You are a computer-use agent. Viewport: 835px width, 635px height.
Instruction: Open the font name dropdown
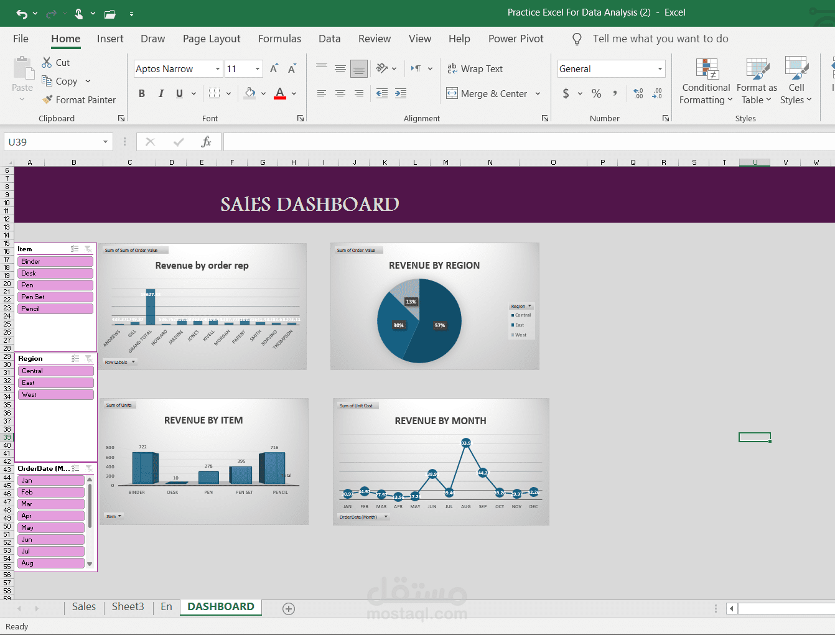point(218,68)
